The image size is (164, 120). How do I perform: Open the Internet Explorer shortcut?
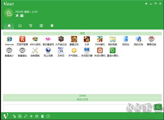point(9,39)
